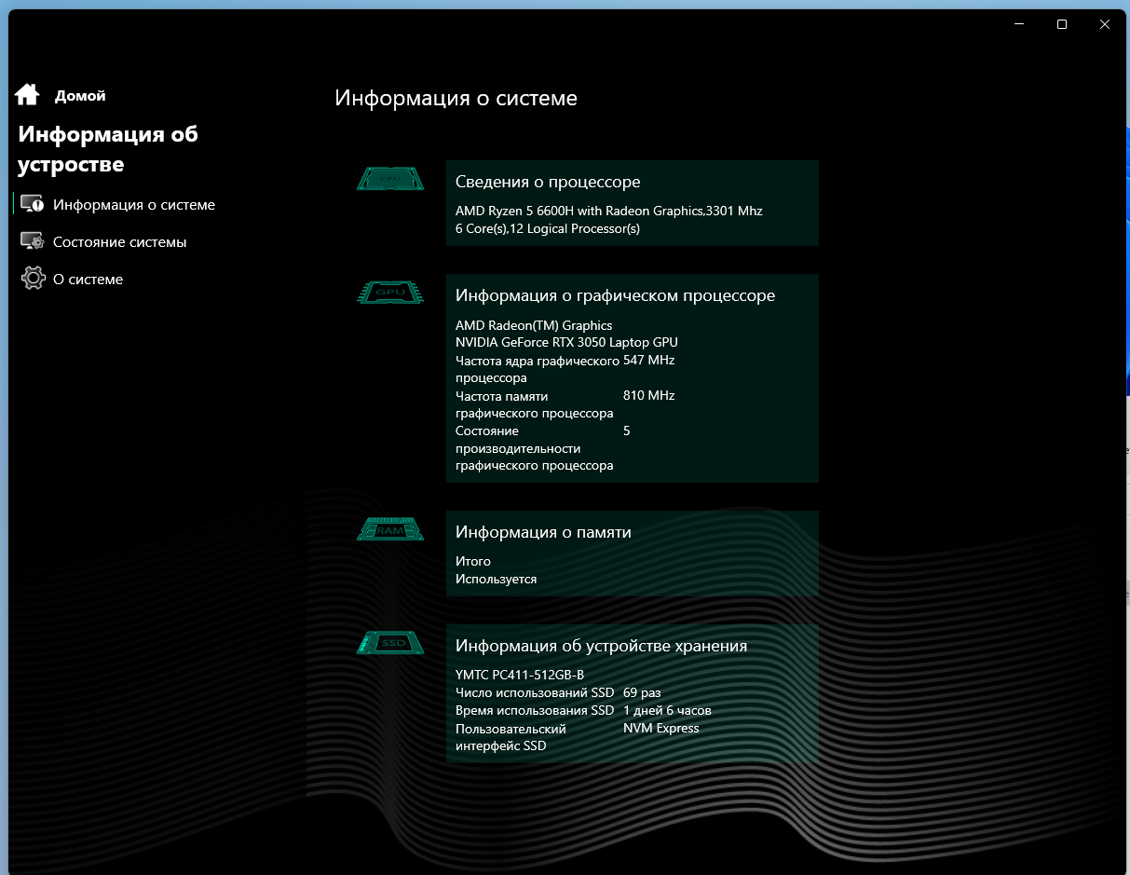Click Пользовательский интерфейс SSD label

click(x=511, y=737)
